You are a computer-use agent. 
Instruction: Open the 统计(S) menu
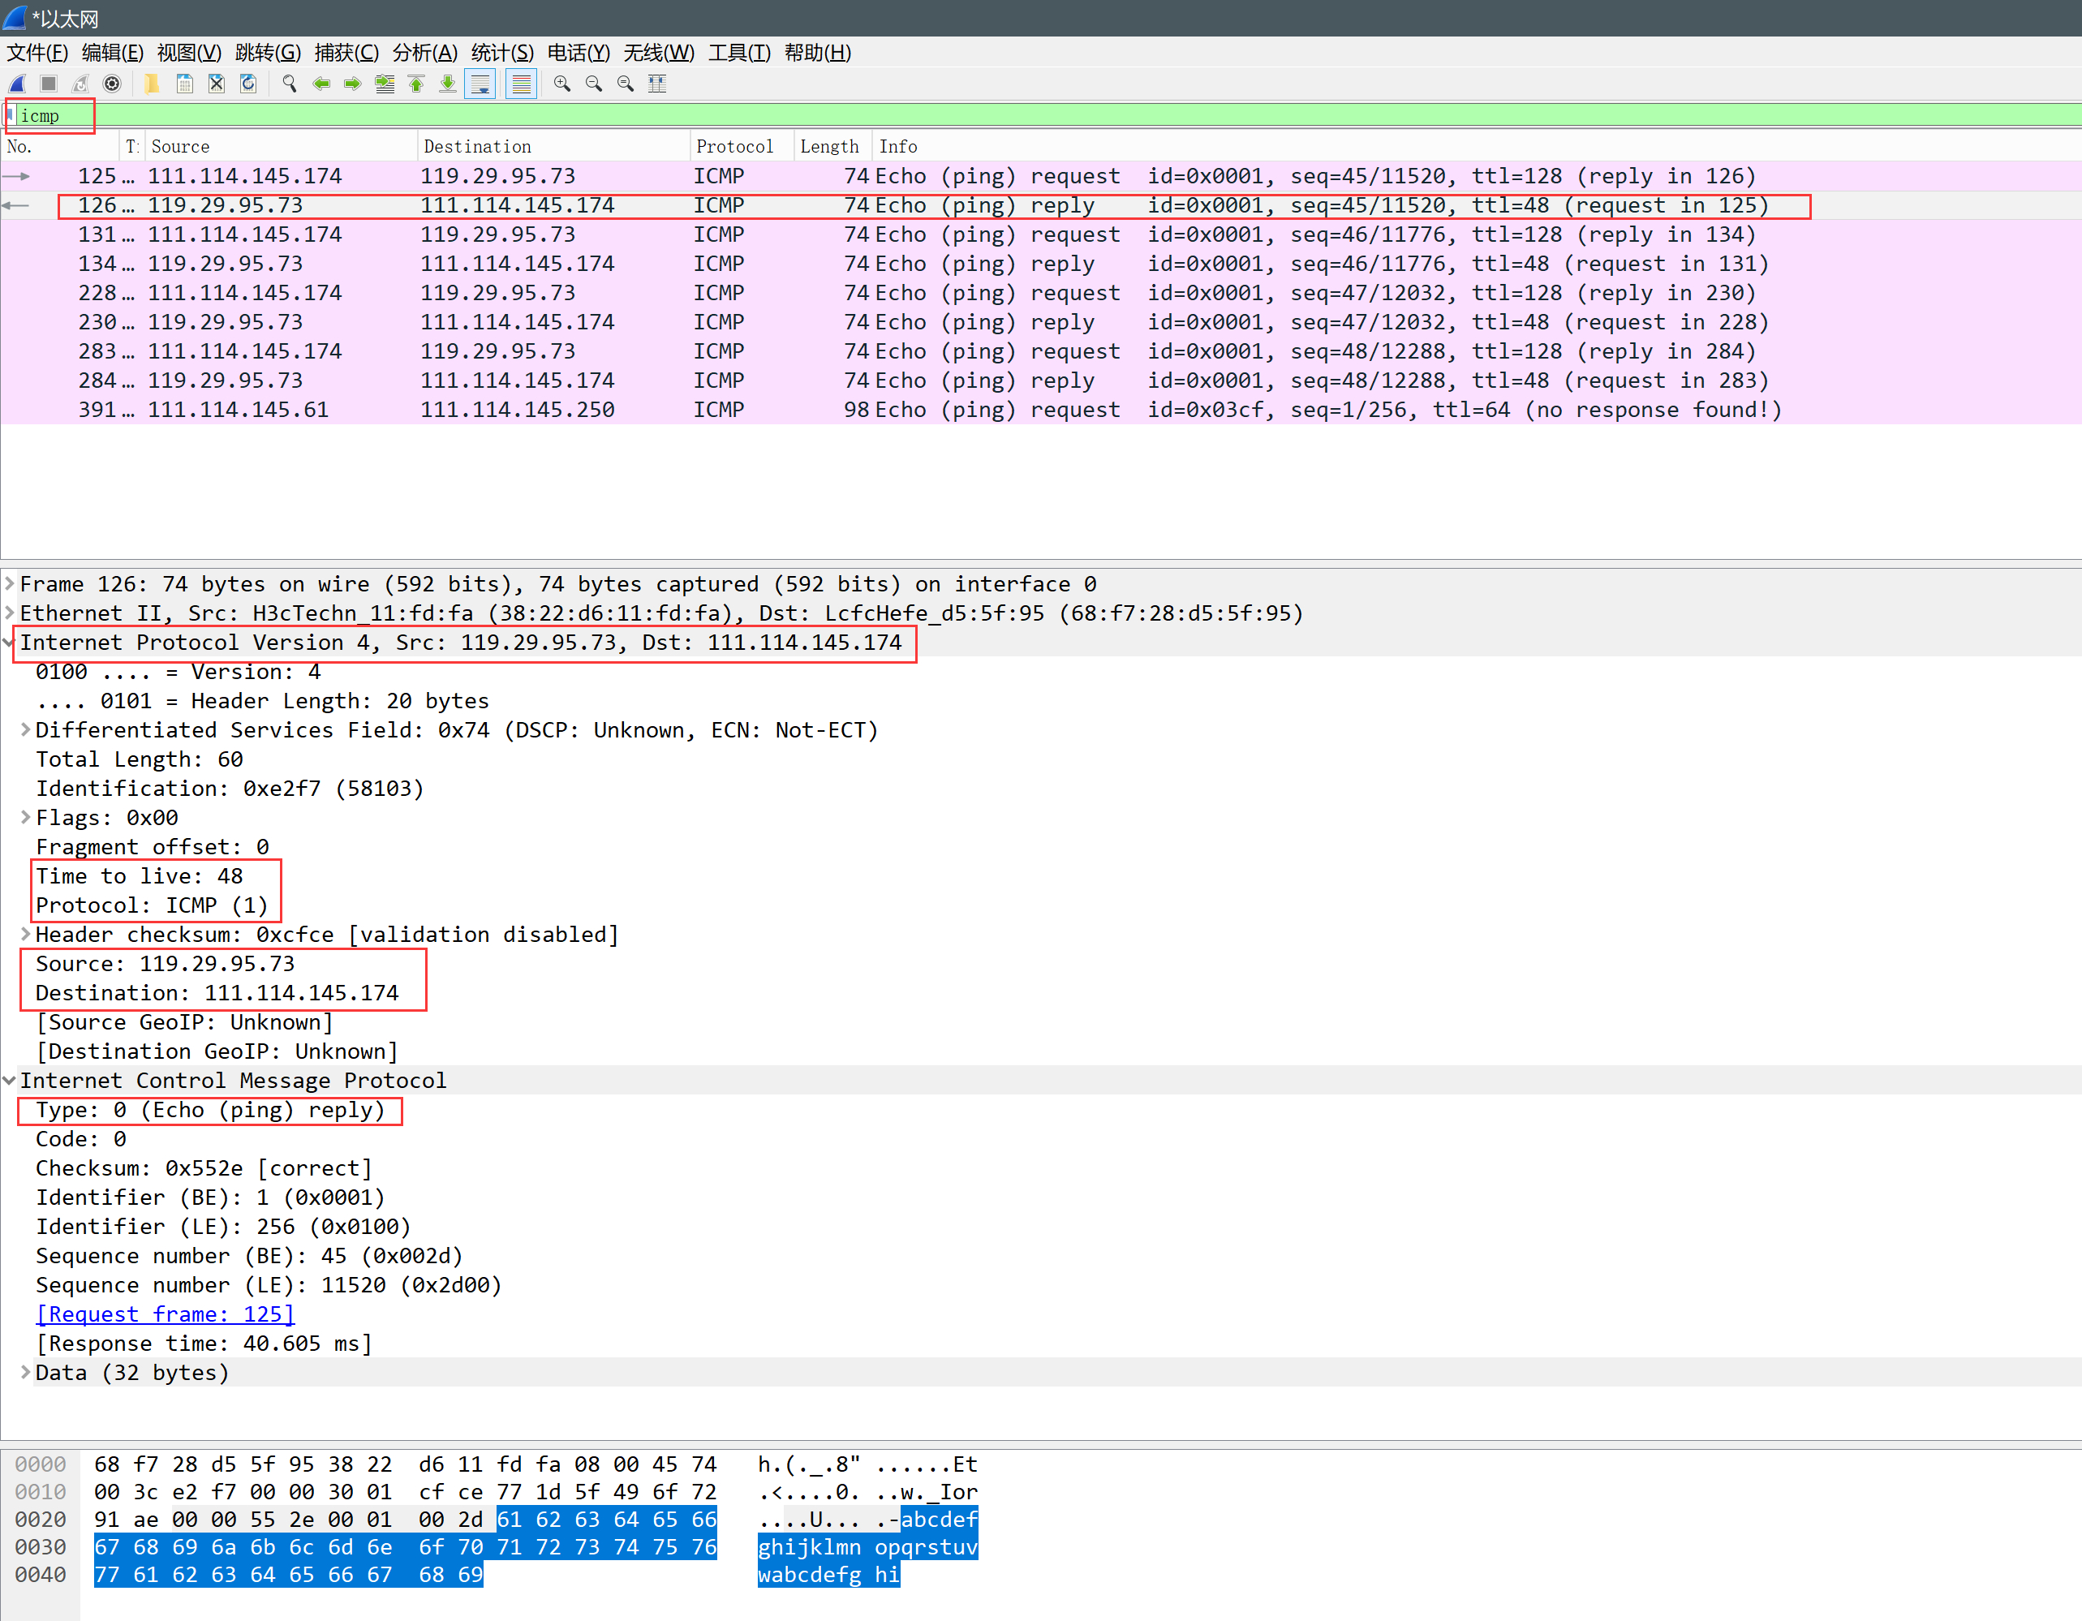click(x=502, y=53)
